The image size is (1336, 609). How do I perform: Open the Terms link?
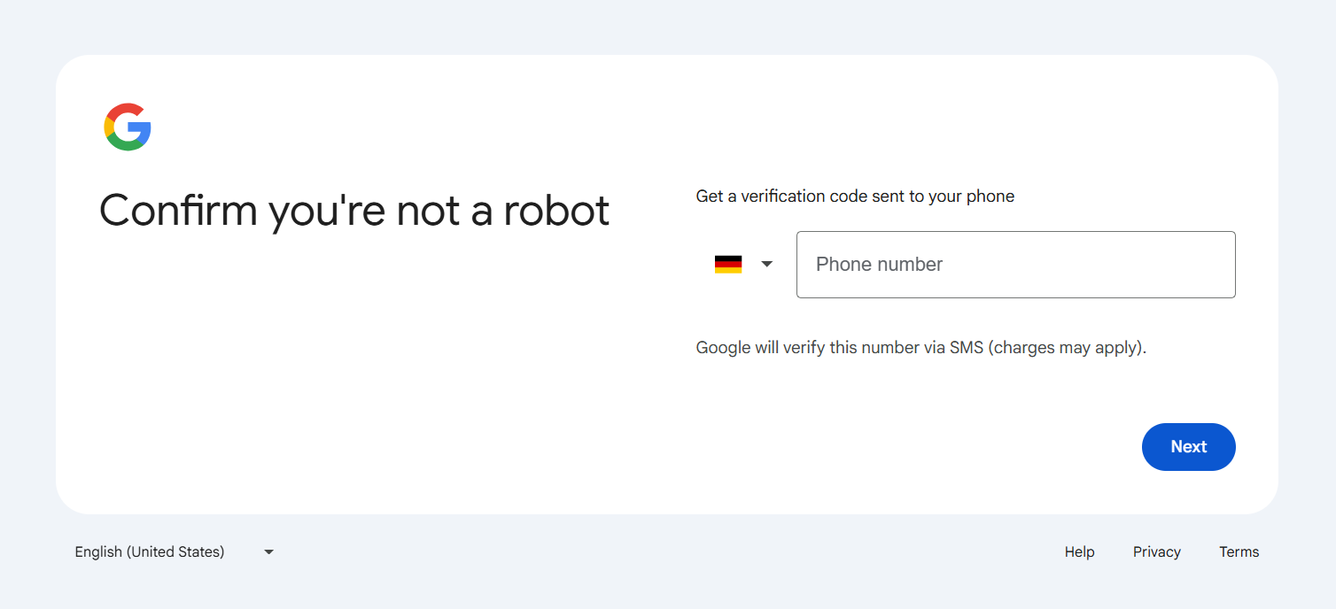[x=1239, y=551]
